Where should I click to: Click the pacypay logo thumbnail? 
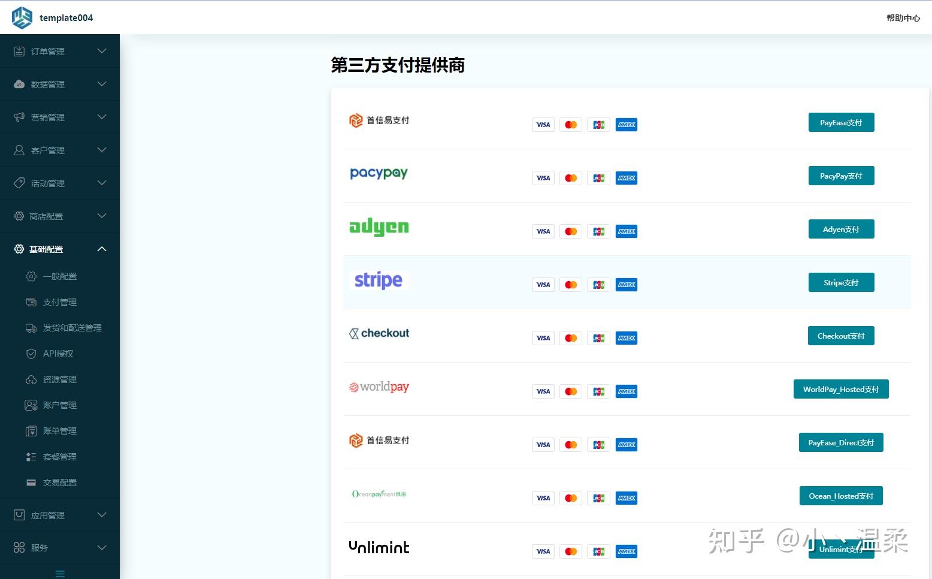tap(379, 173)
